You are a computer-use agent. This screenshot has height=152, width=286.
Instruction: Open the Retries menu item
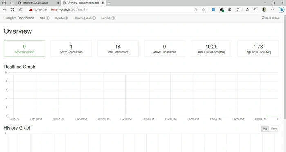tap(61, 18)
